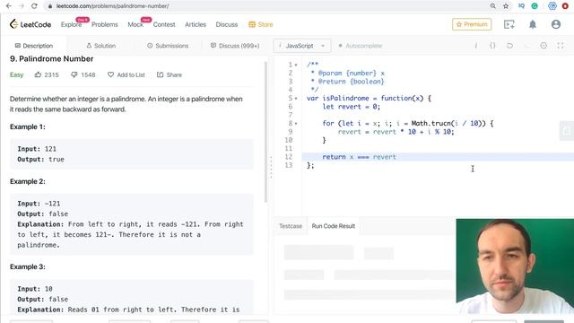Open the editor settings gear icon
The width and height of the screenshot is (574, 323).
(544, 46)
